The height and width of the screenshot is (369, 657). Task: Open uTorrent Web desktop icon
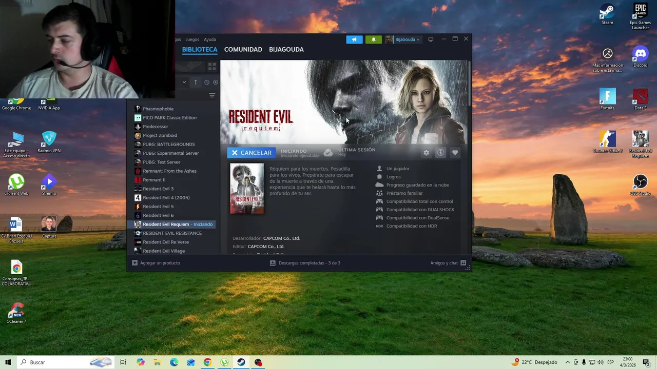point(16,185)
